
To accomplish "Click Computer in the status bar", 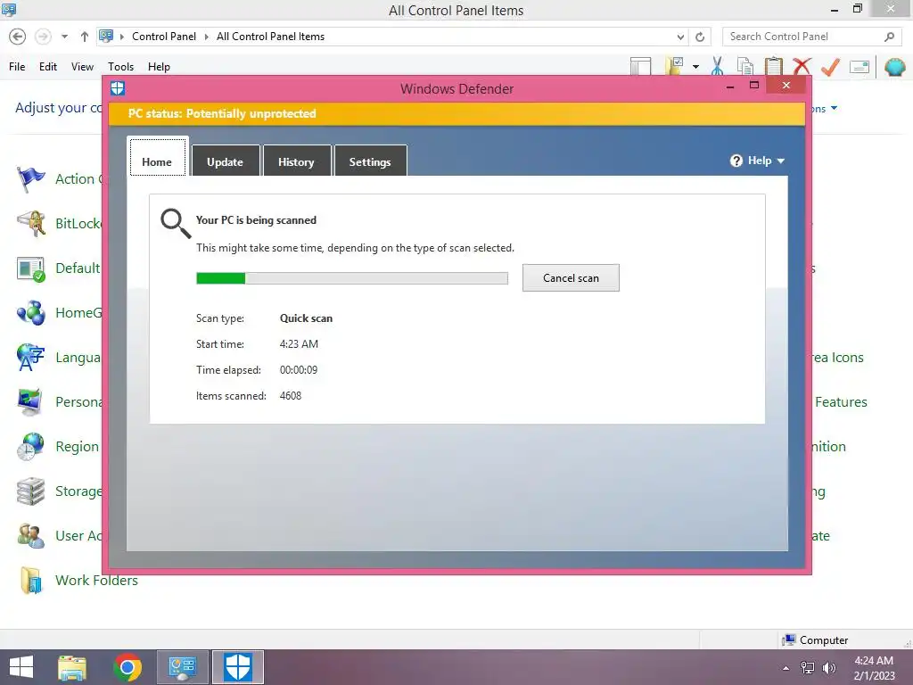I will [815, 640].
